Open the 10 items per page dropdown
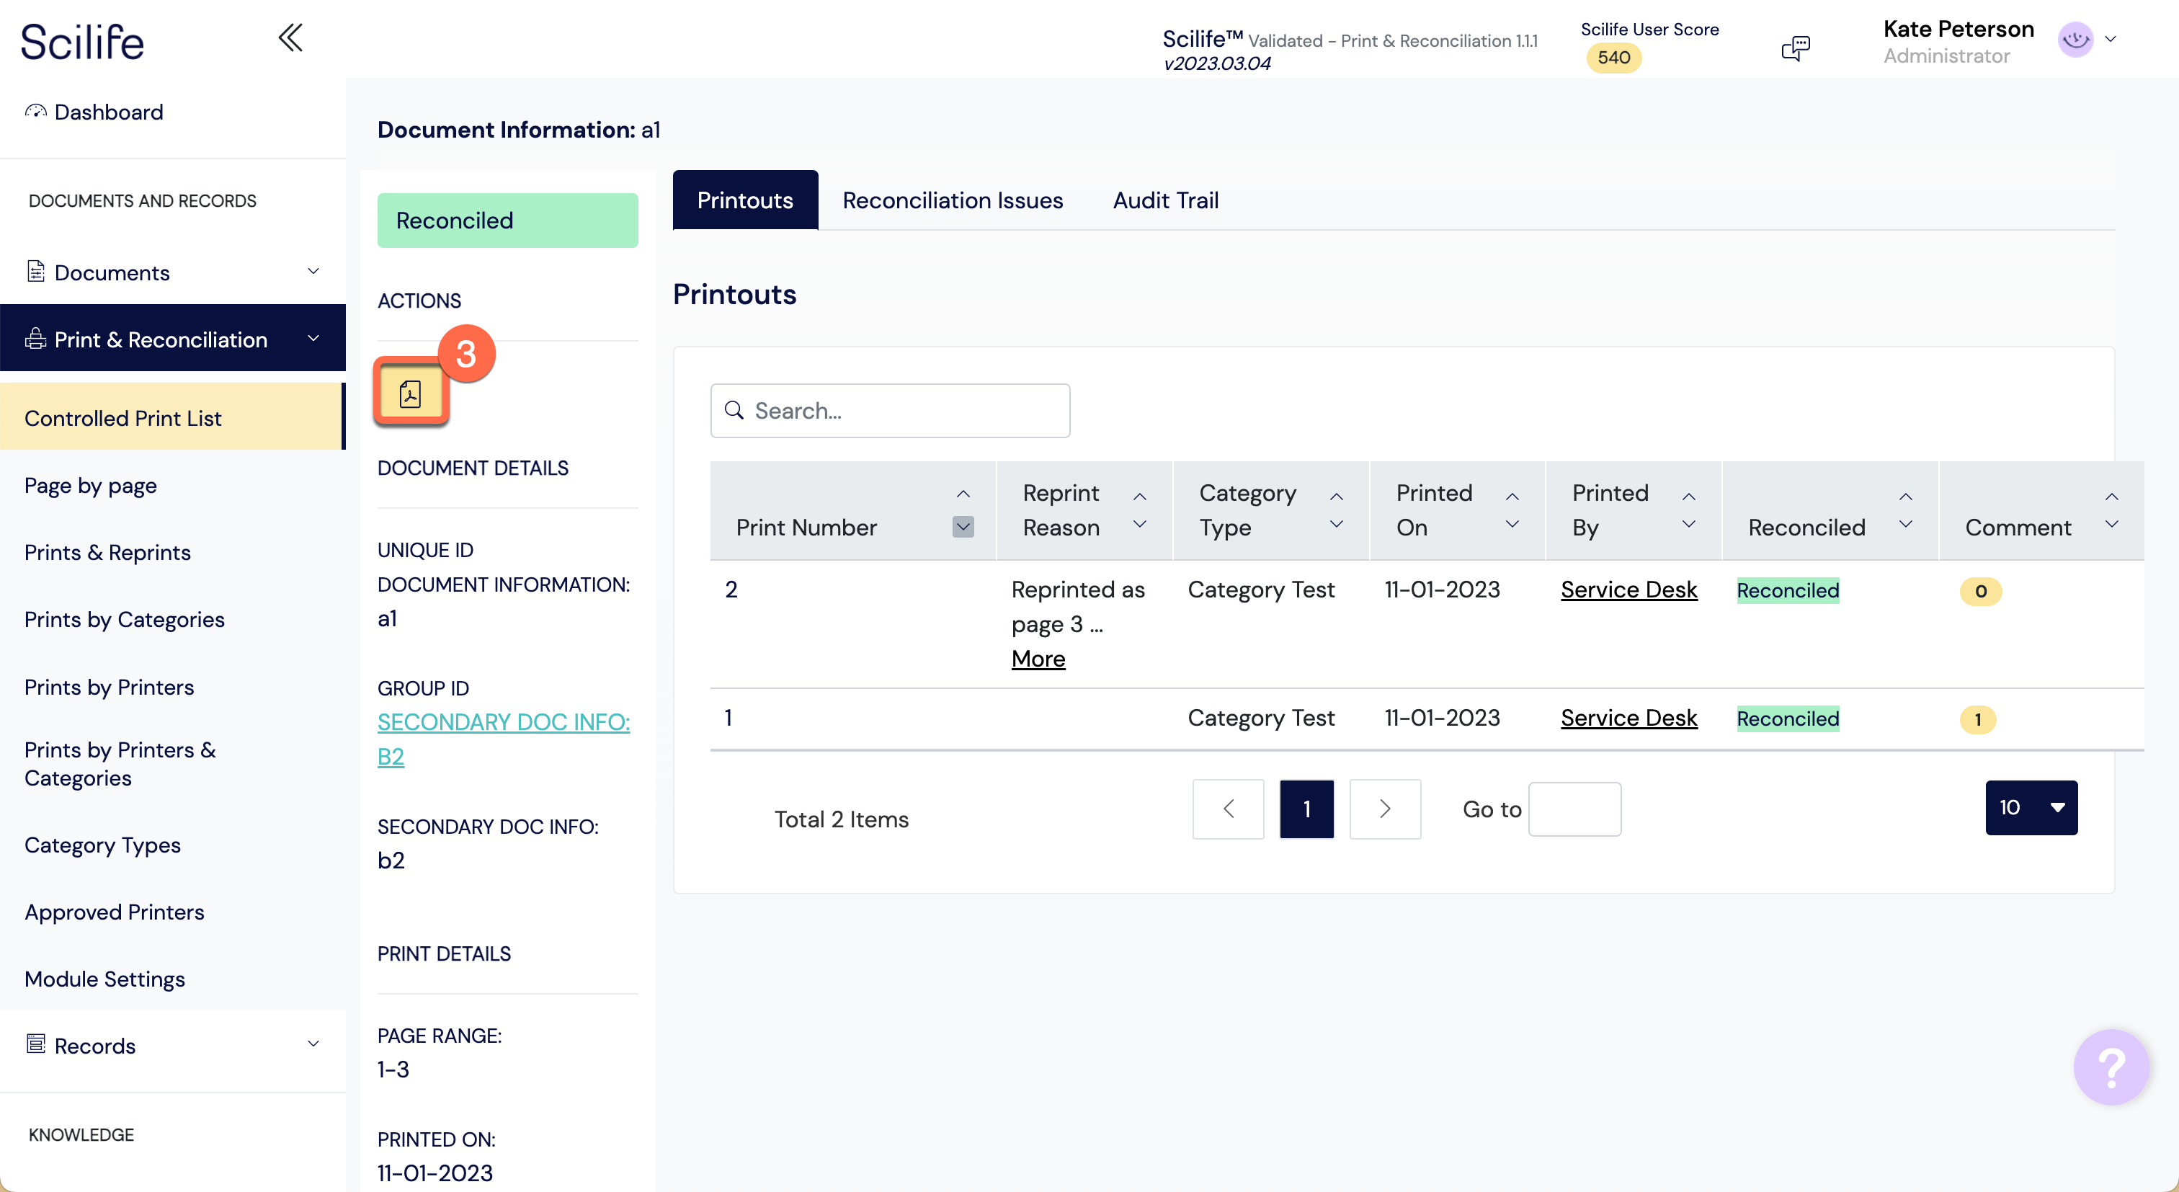Screen dimensions: 2179x1192 click(2031, 807)
